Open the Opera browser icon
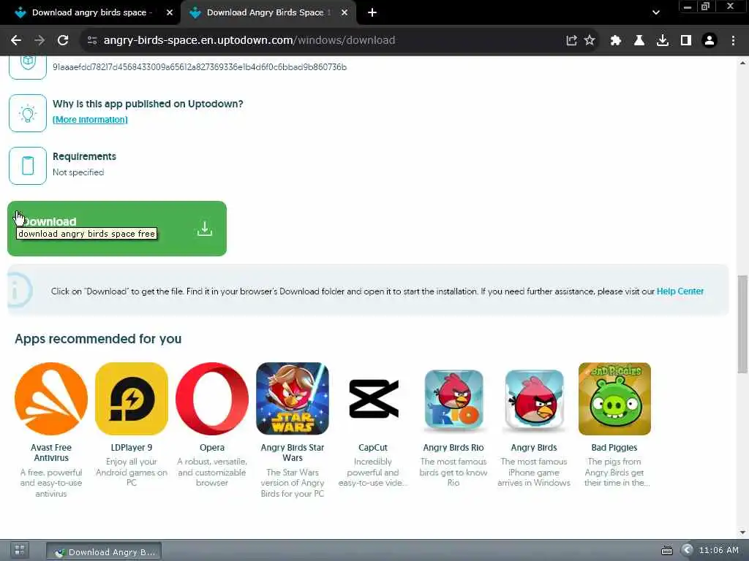Screen dimensions: 749x561 point(212,399)
